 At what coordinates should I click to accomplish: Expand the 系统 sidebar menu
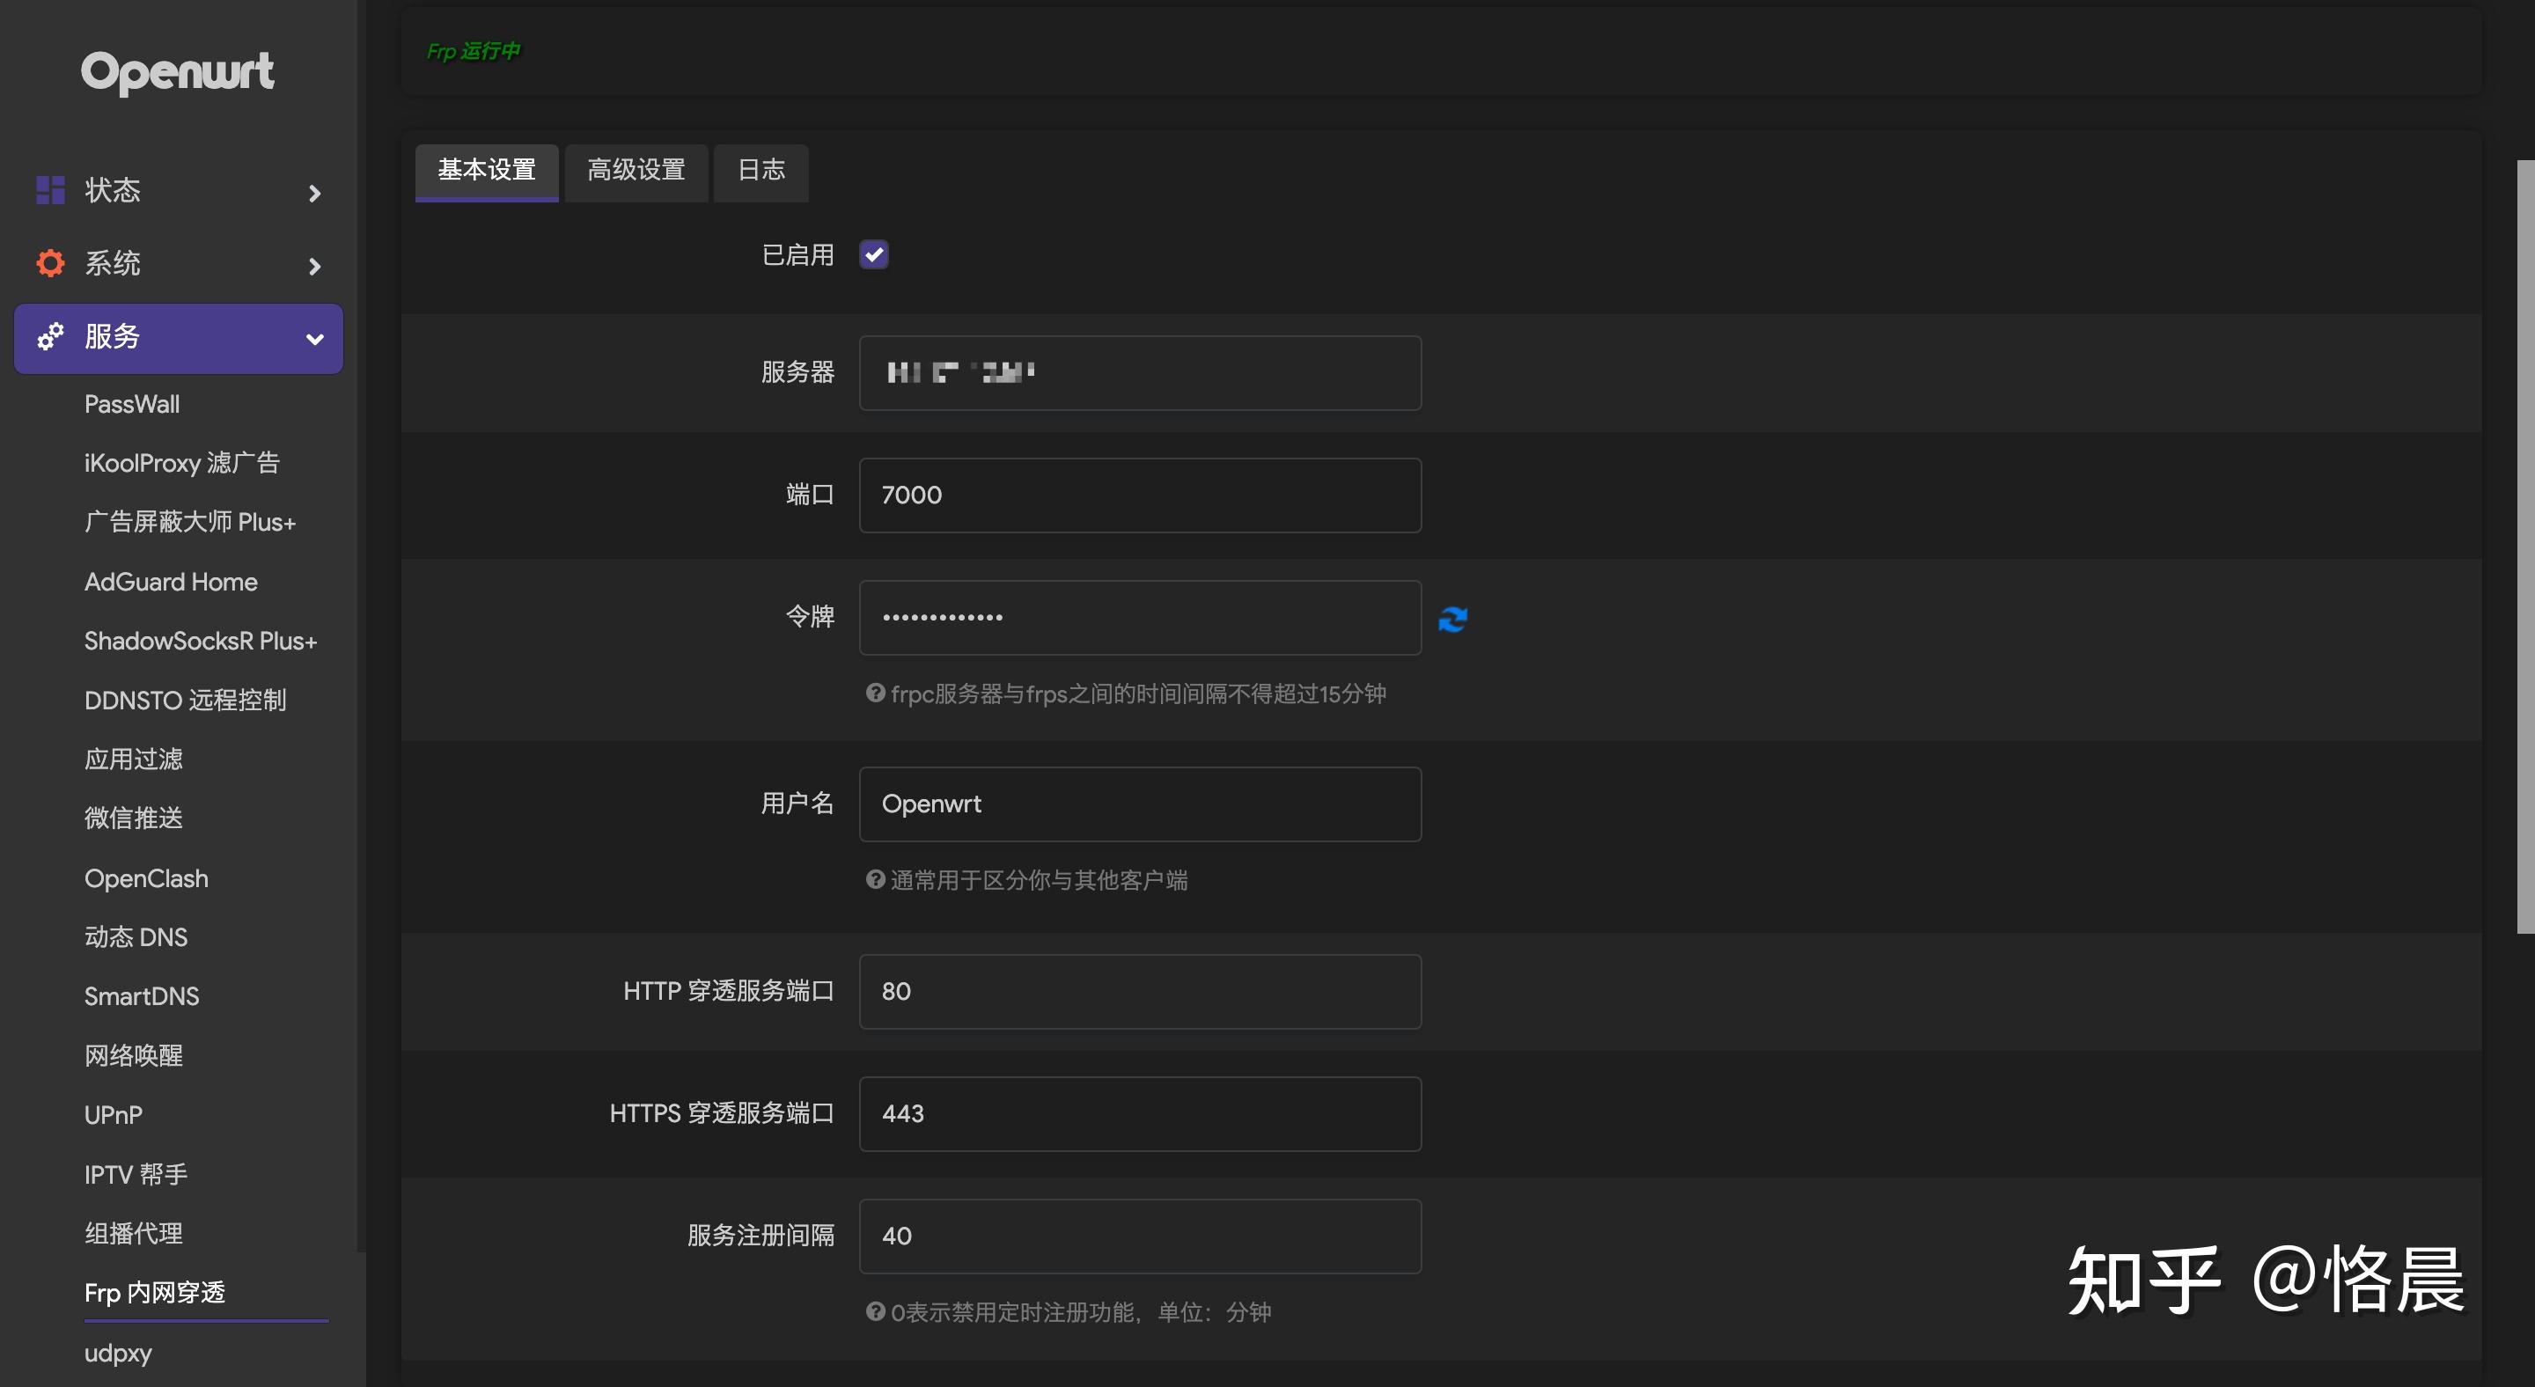pos(313,266)
